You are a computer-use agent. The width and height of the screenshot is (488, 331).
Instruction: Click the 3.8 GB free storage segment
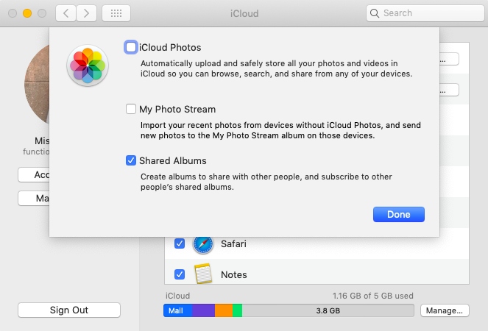(x=328, y=310)
